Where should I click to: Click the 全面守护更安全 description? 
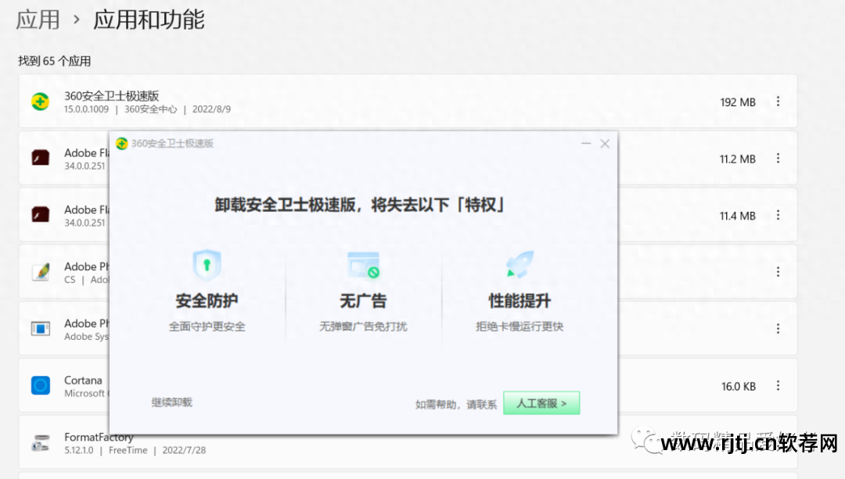click(x=207, y=326)
